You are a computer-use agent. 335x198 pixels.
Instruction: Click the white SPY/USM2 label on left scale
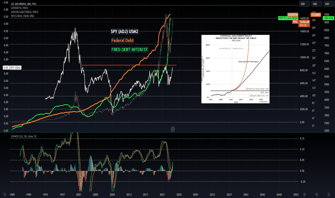click(x=15, y=68)
